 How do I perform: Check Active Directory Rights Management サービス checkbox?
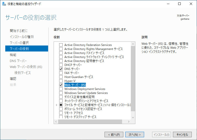61,49
